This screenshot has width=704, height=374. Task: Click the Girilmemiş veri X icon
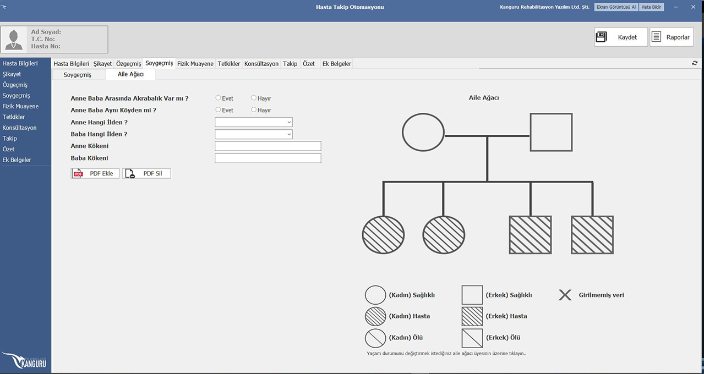pyautogui.click(x=565, y=295)
